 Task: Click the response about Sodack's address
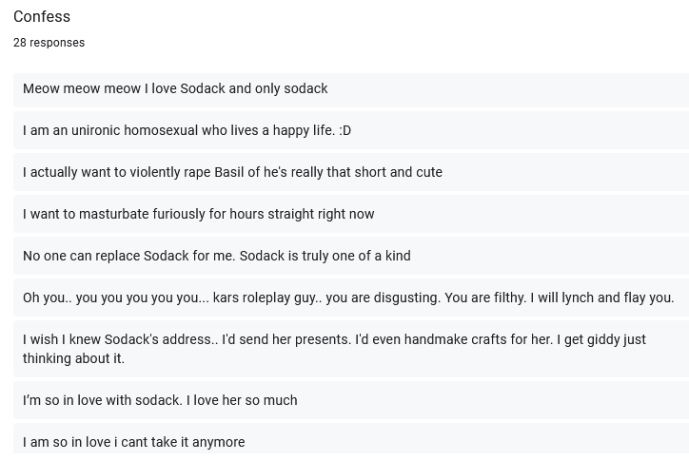[x=351, y=349]
